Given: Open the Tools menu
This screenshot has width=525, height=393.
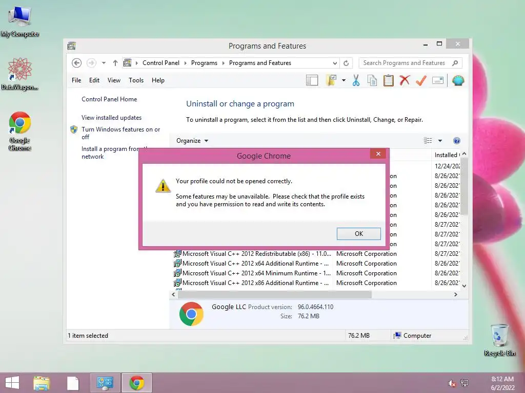Looking at the screenshot, I should click(136, 80).
